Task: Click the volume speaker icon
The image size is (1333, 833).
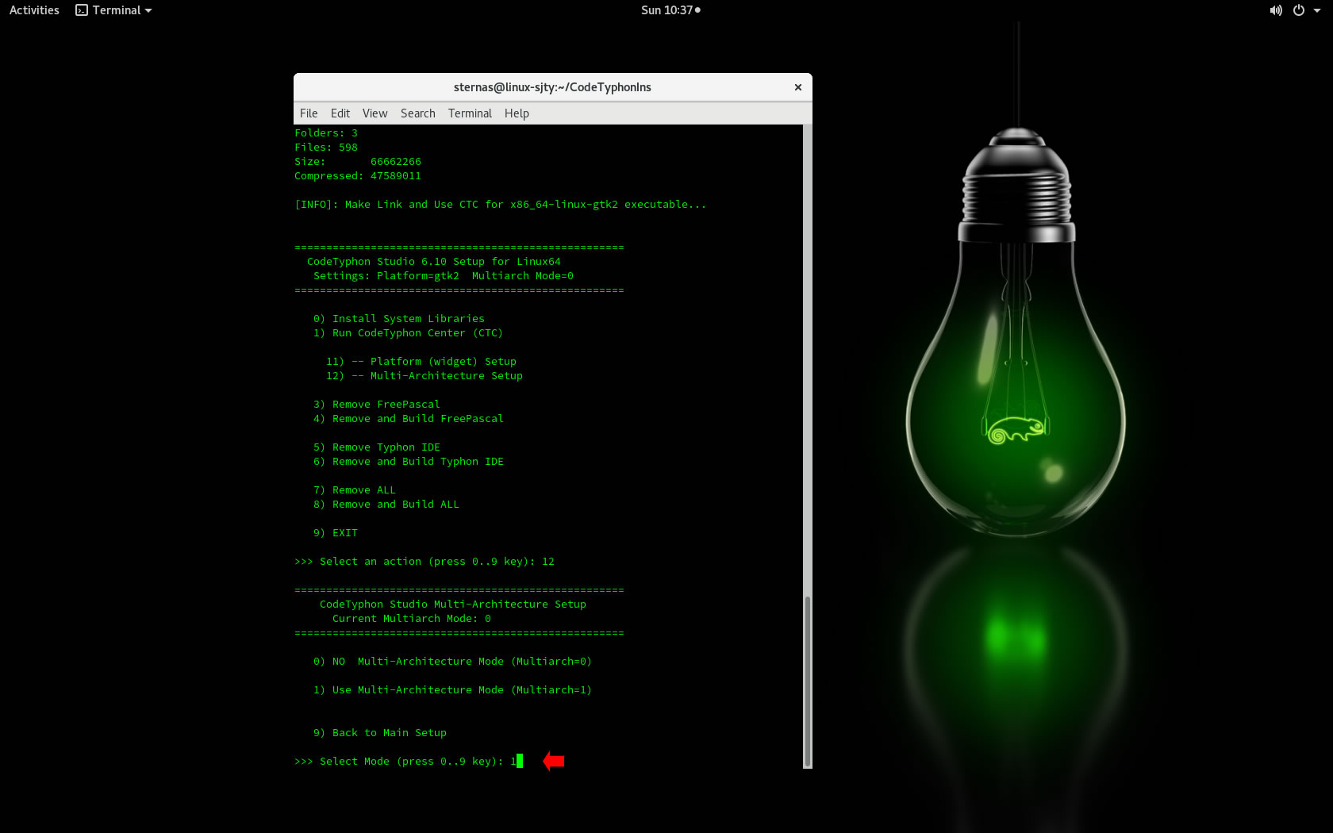Action: click(x=1276, y=10)
